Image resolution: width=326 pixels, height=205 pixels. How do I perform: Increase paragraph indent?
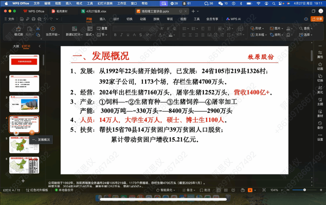209,29
